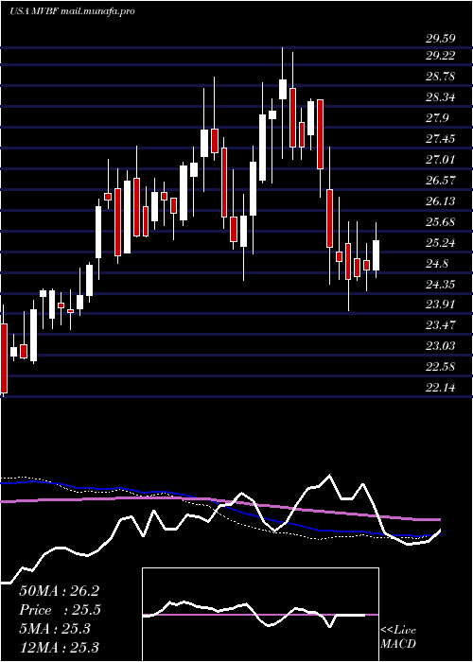Select the 25.68 price axis label

441,222
